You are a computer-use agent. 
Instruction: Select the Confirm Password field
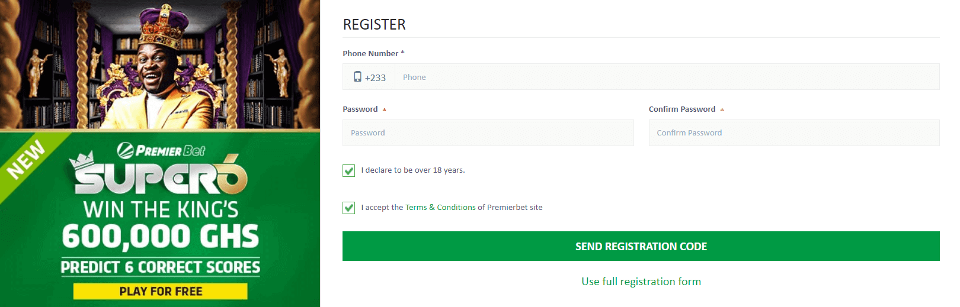793,133
